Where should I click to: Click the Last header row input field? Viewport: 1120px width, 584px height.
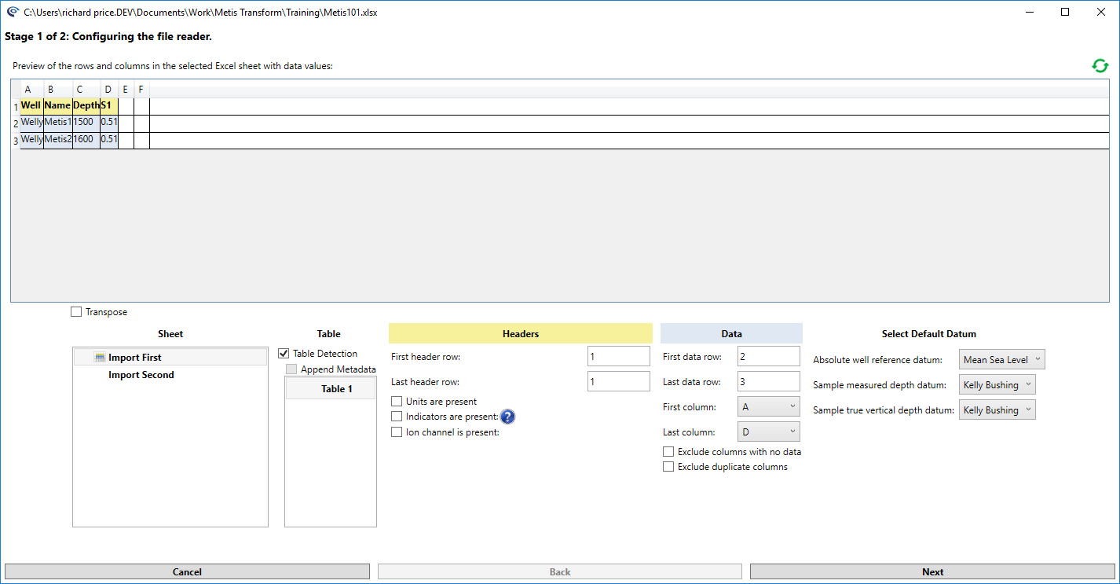[x=619, y=381]
